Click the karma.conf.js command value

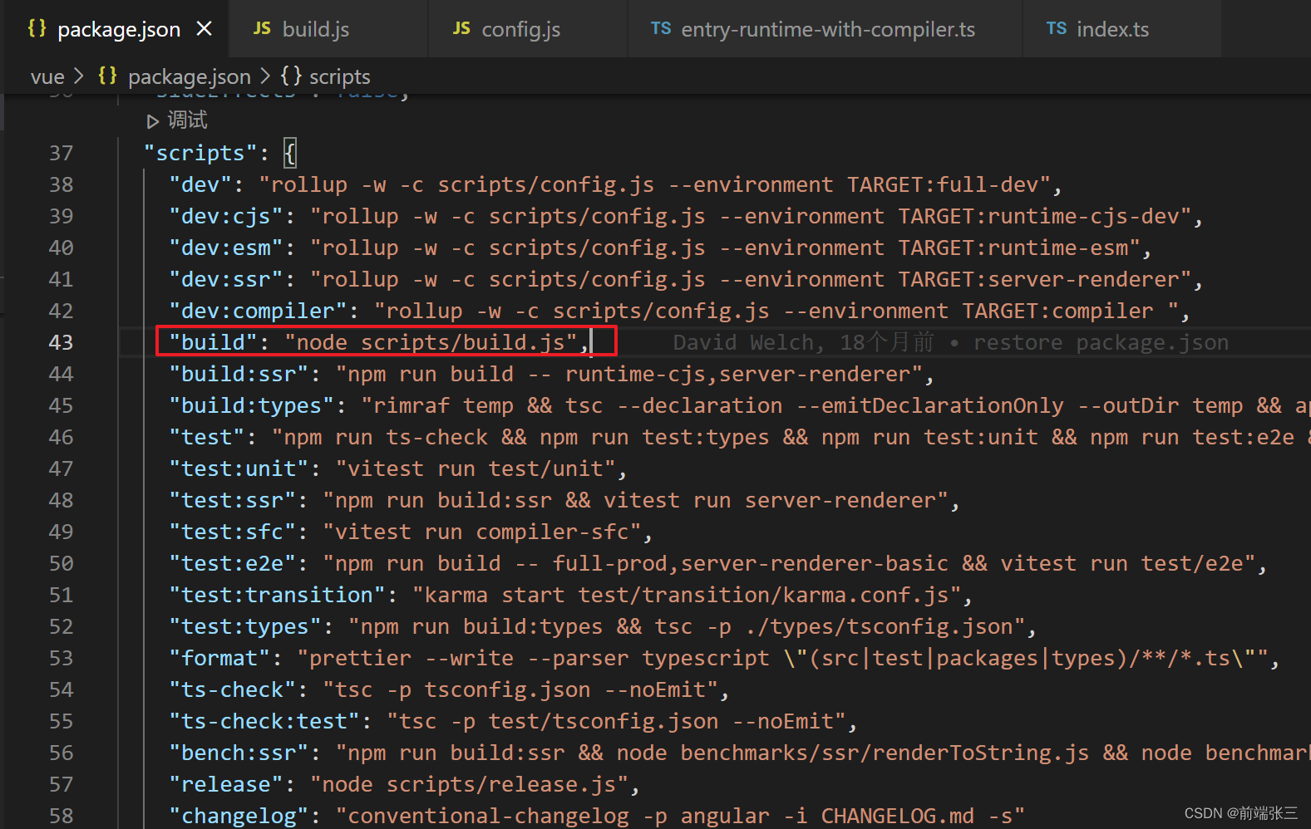point(687,595)
